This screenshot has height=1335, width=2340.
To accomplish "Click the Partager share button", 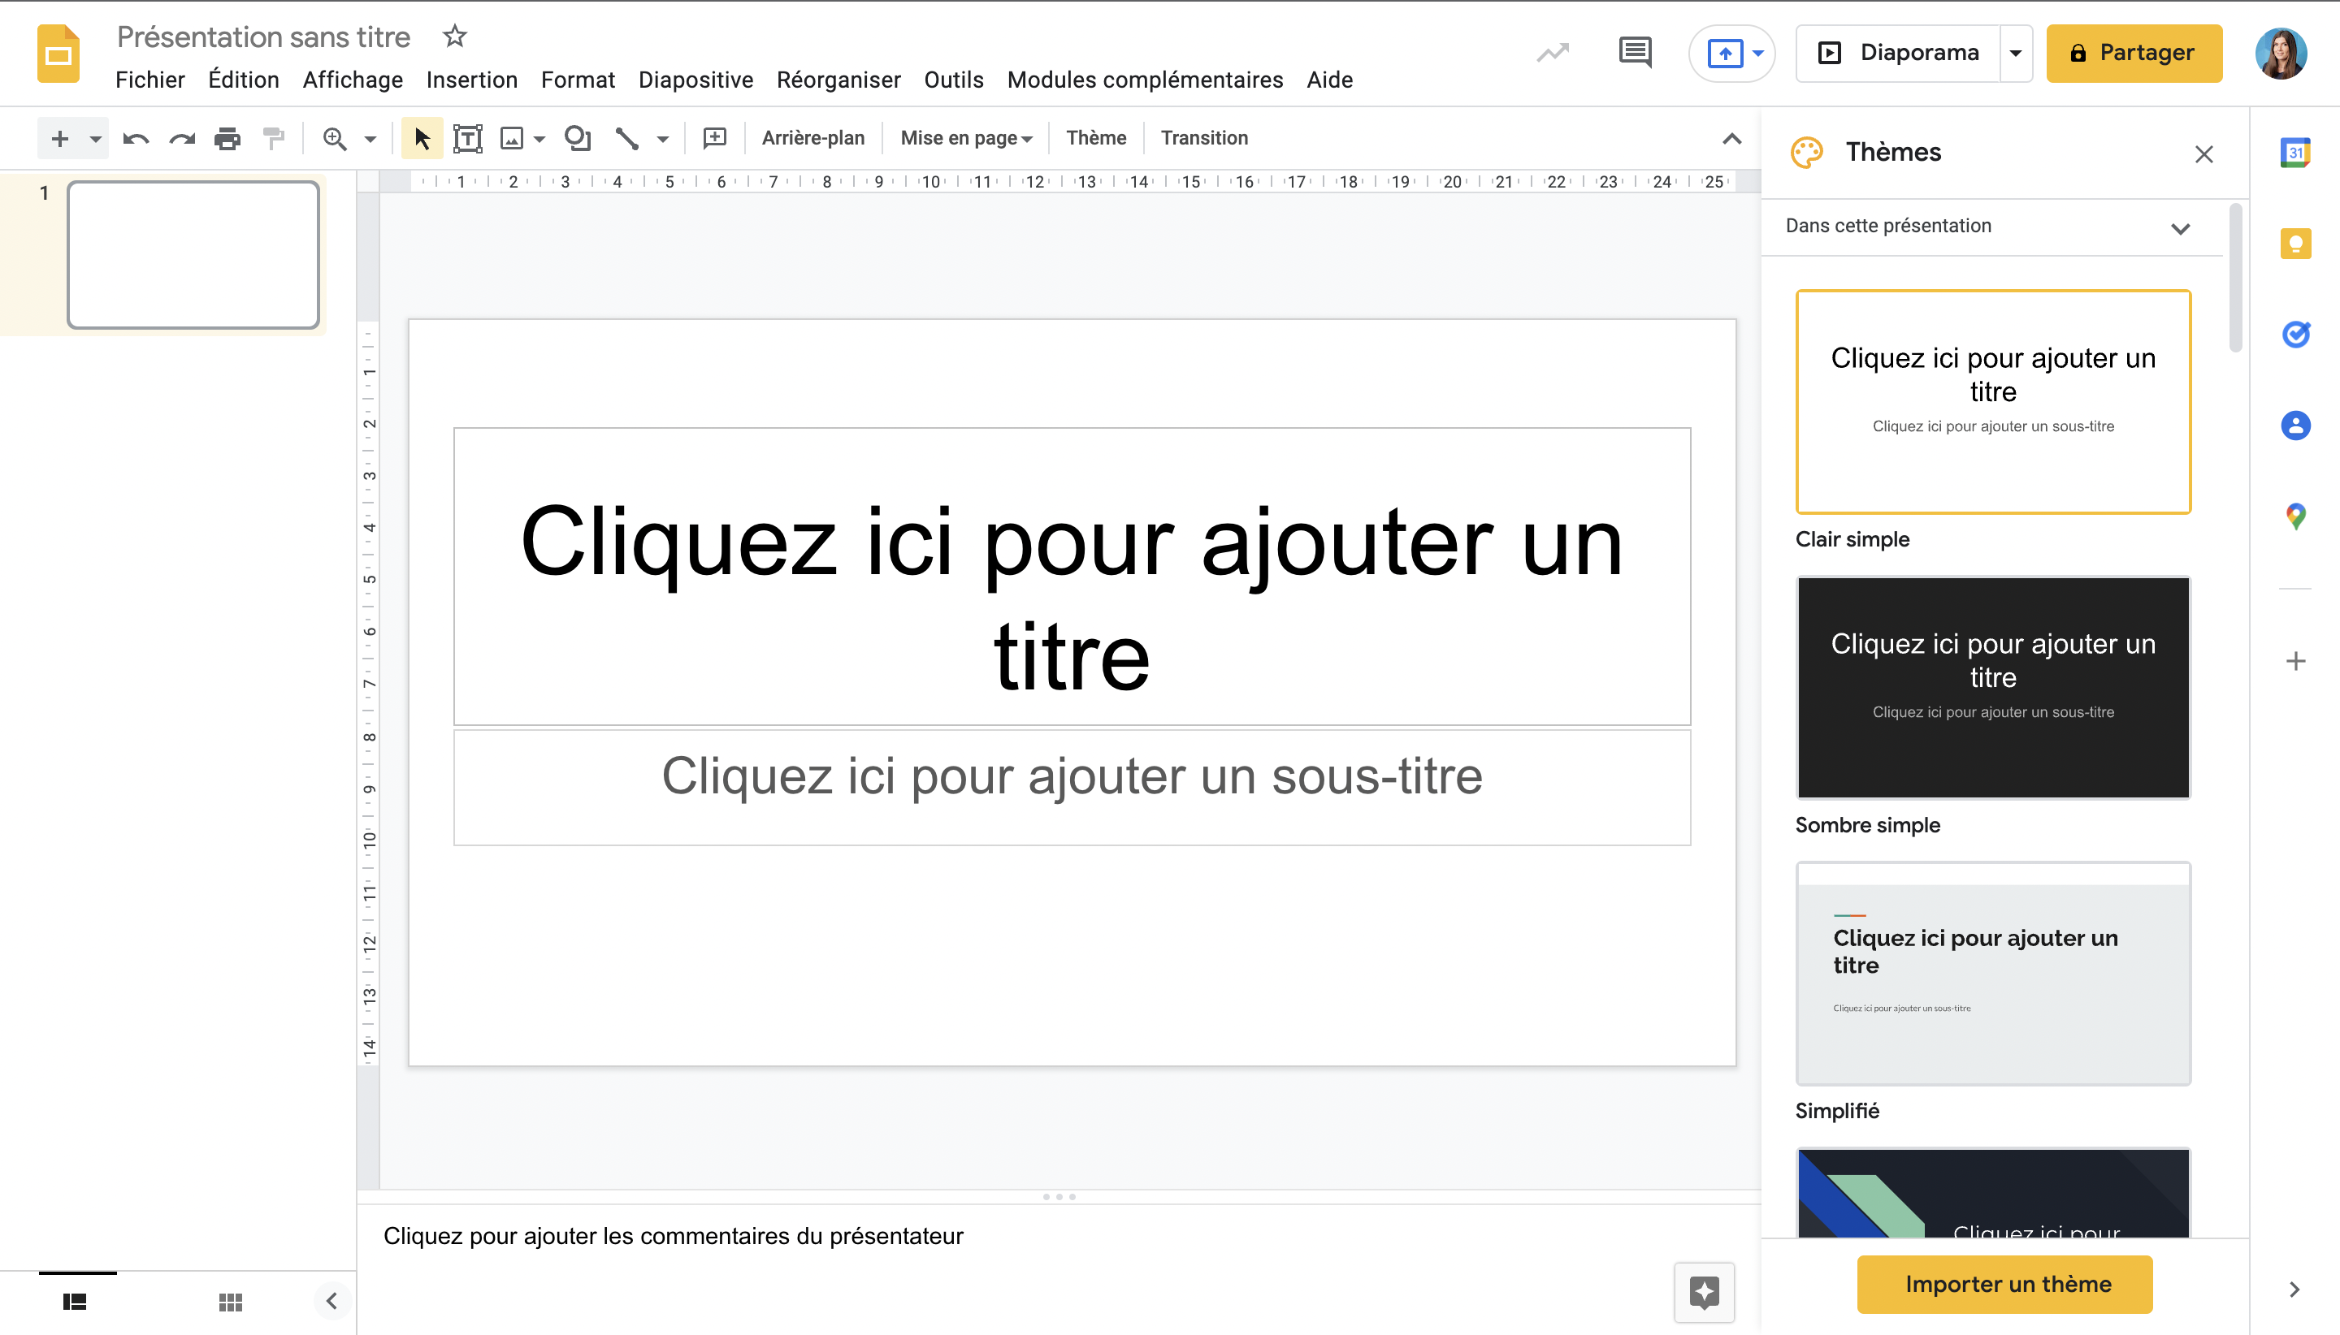I will [x=2134, y=53].
